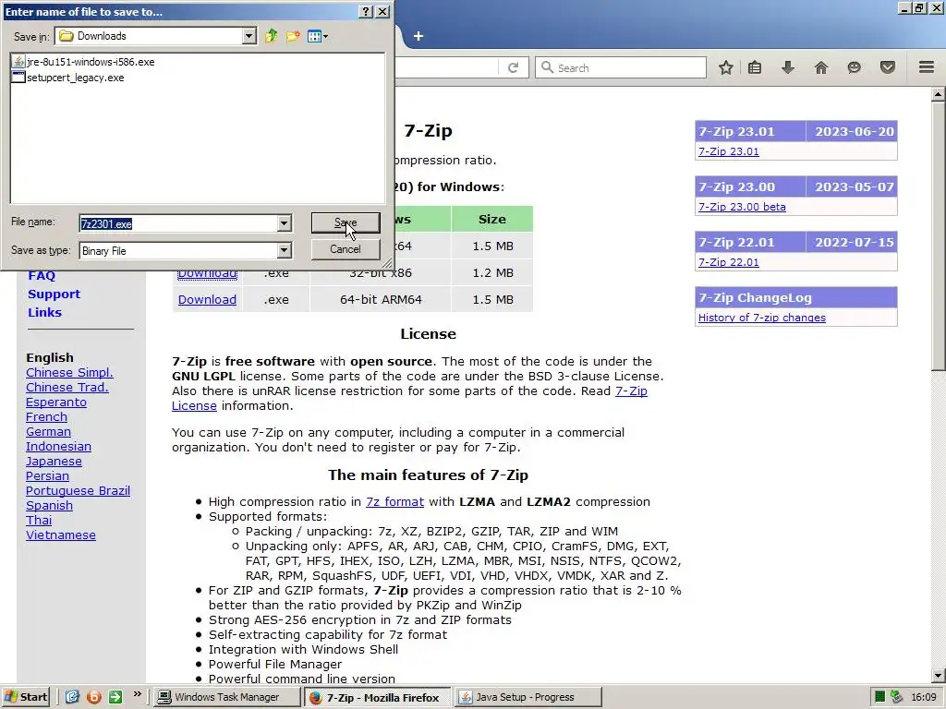Click the green system tray icon
946x709 pixels.
(879, 697)
